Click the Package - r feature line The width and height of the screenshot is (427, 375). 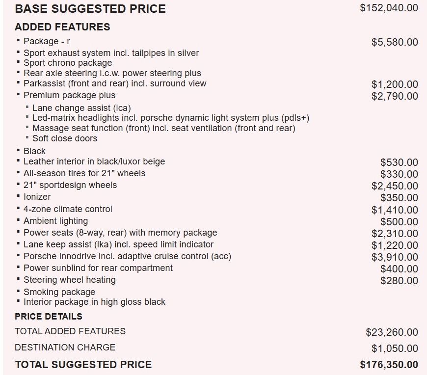pos(47,41)
